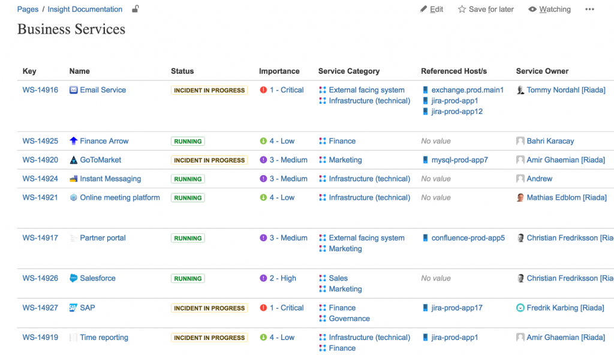
Task: Click the category icon beside Sales
Action: tap(322, 278)
